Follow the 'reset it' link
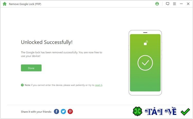The width and height of the screenshot is (193, 119). [x=99, y=85]
